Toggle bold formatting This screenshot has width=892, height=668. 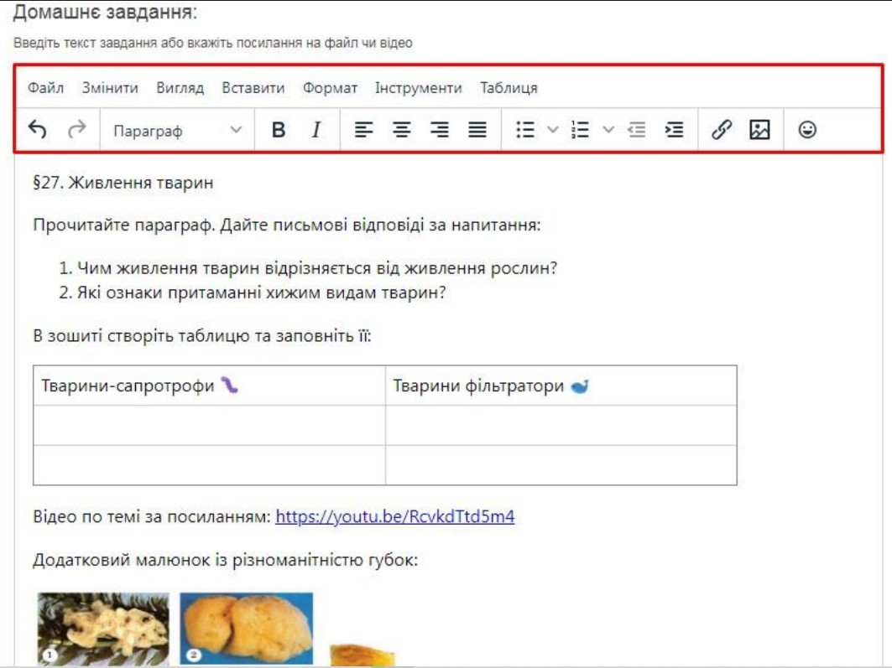[279, 130]
